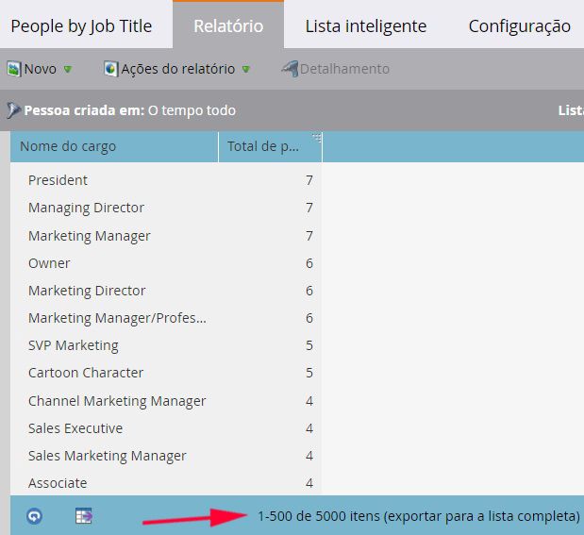Switch to the Lista inteligente tab
The height and width of the screenshot is (535, 584).
pos(365,25)
